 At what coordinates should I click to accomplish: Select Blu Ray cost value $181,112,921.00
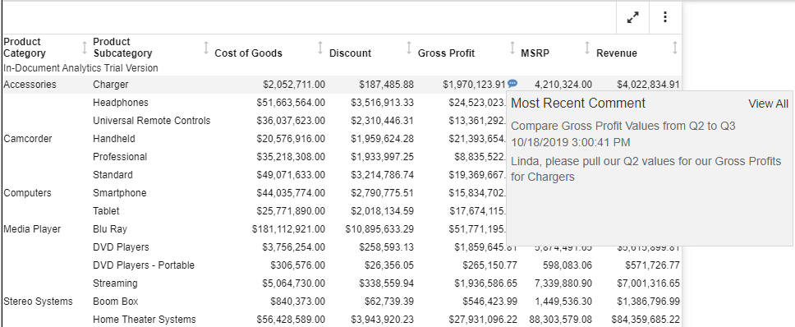pos(288,229)
